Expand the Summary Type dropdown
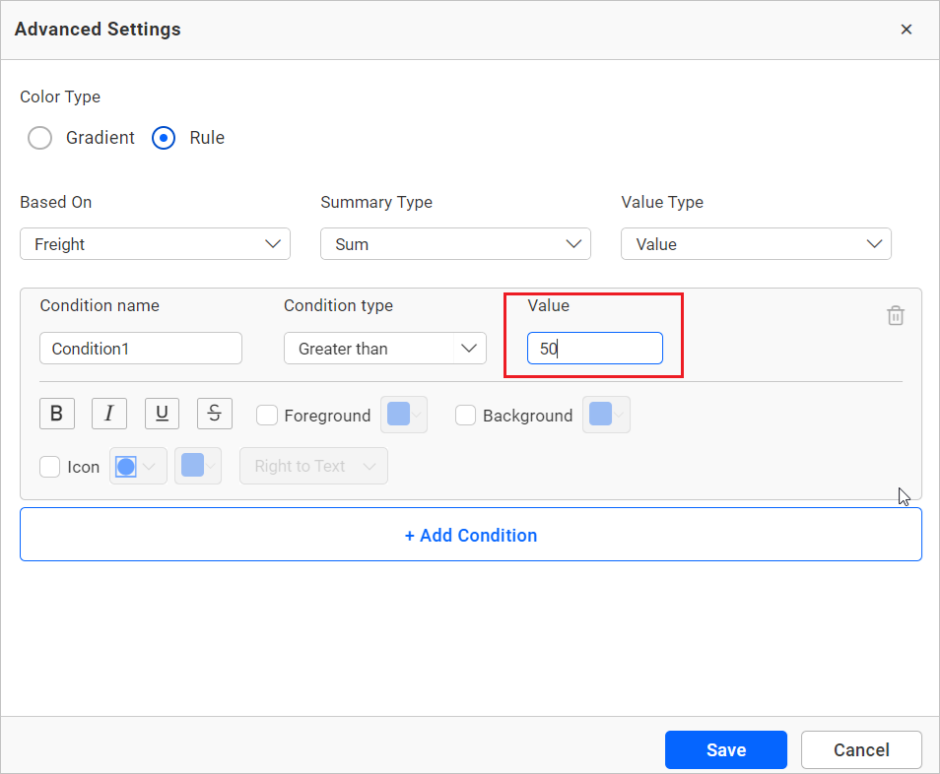The height and width of the screenshot is (774, 940). point(455,244)
